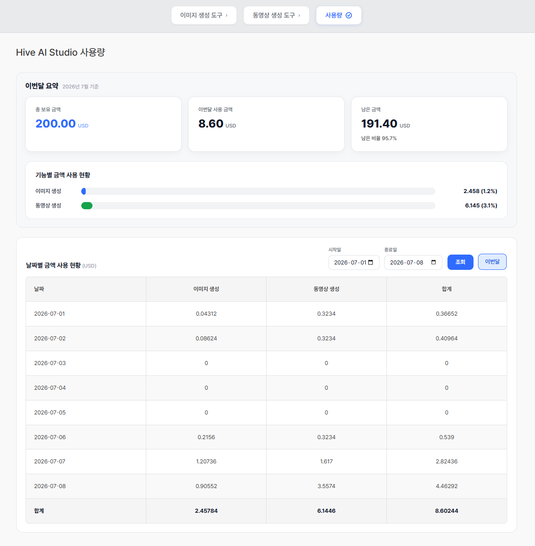
Task: Click the 날짜별 금액 사용 현황 heading
Action: (x=53, y=265)
